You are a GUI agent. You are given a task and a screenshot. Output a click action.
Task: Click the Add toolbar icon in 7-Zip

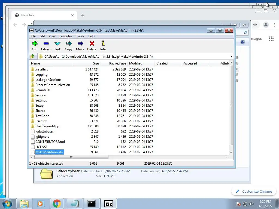[35, 44]
